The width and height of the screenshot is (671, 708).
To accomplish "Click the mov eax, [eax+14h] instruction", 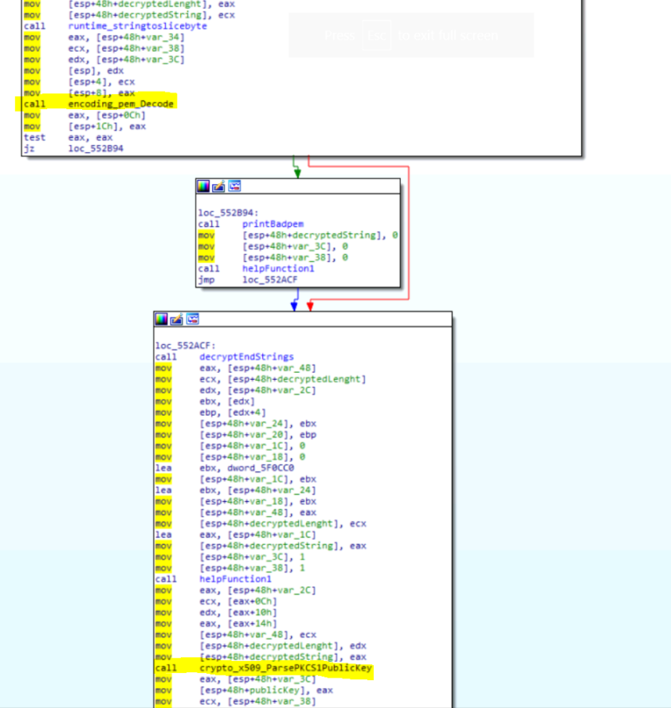I will point(216,623).
